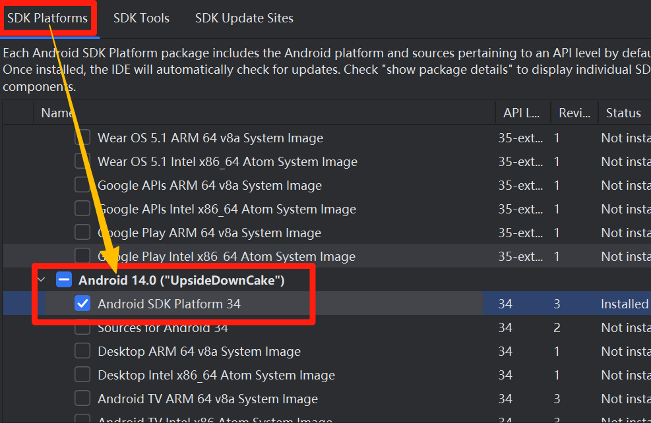Check Android TV ARM 64 v8a System Image
Viewport: 651px width, 423px height.
coord(82,399)
